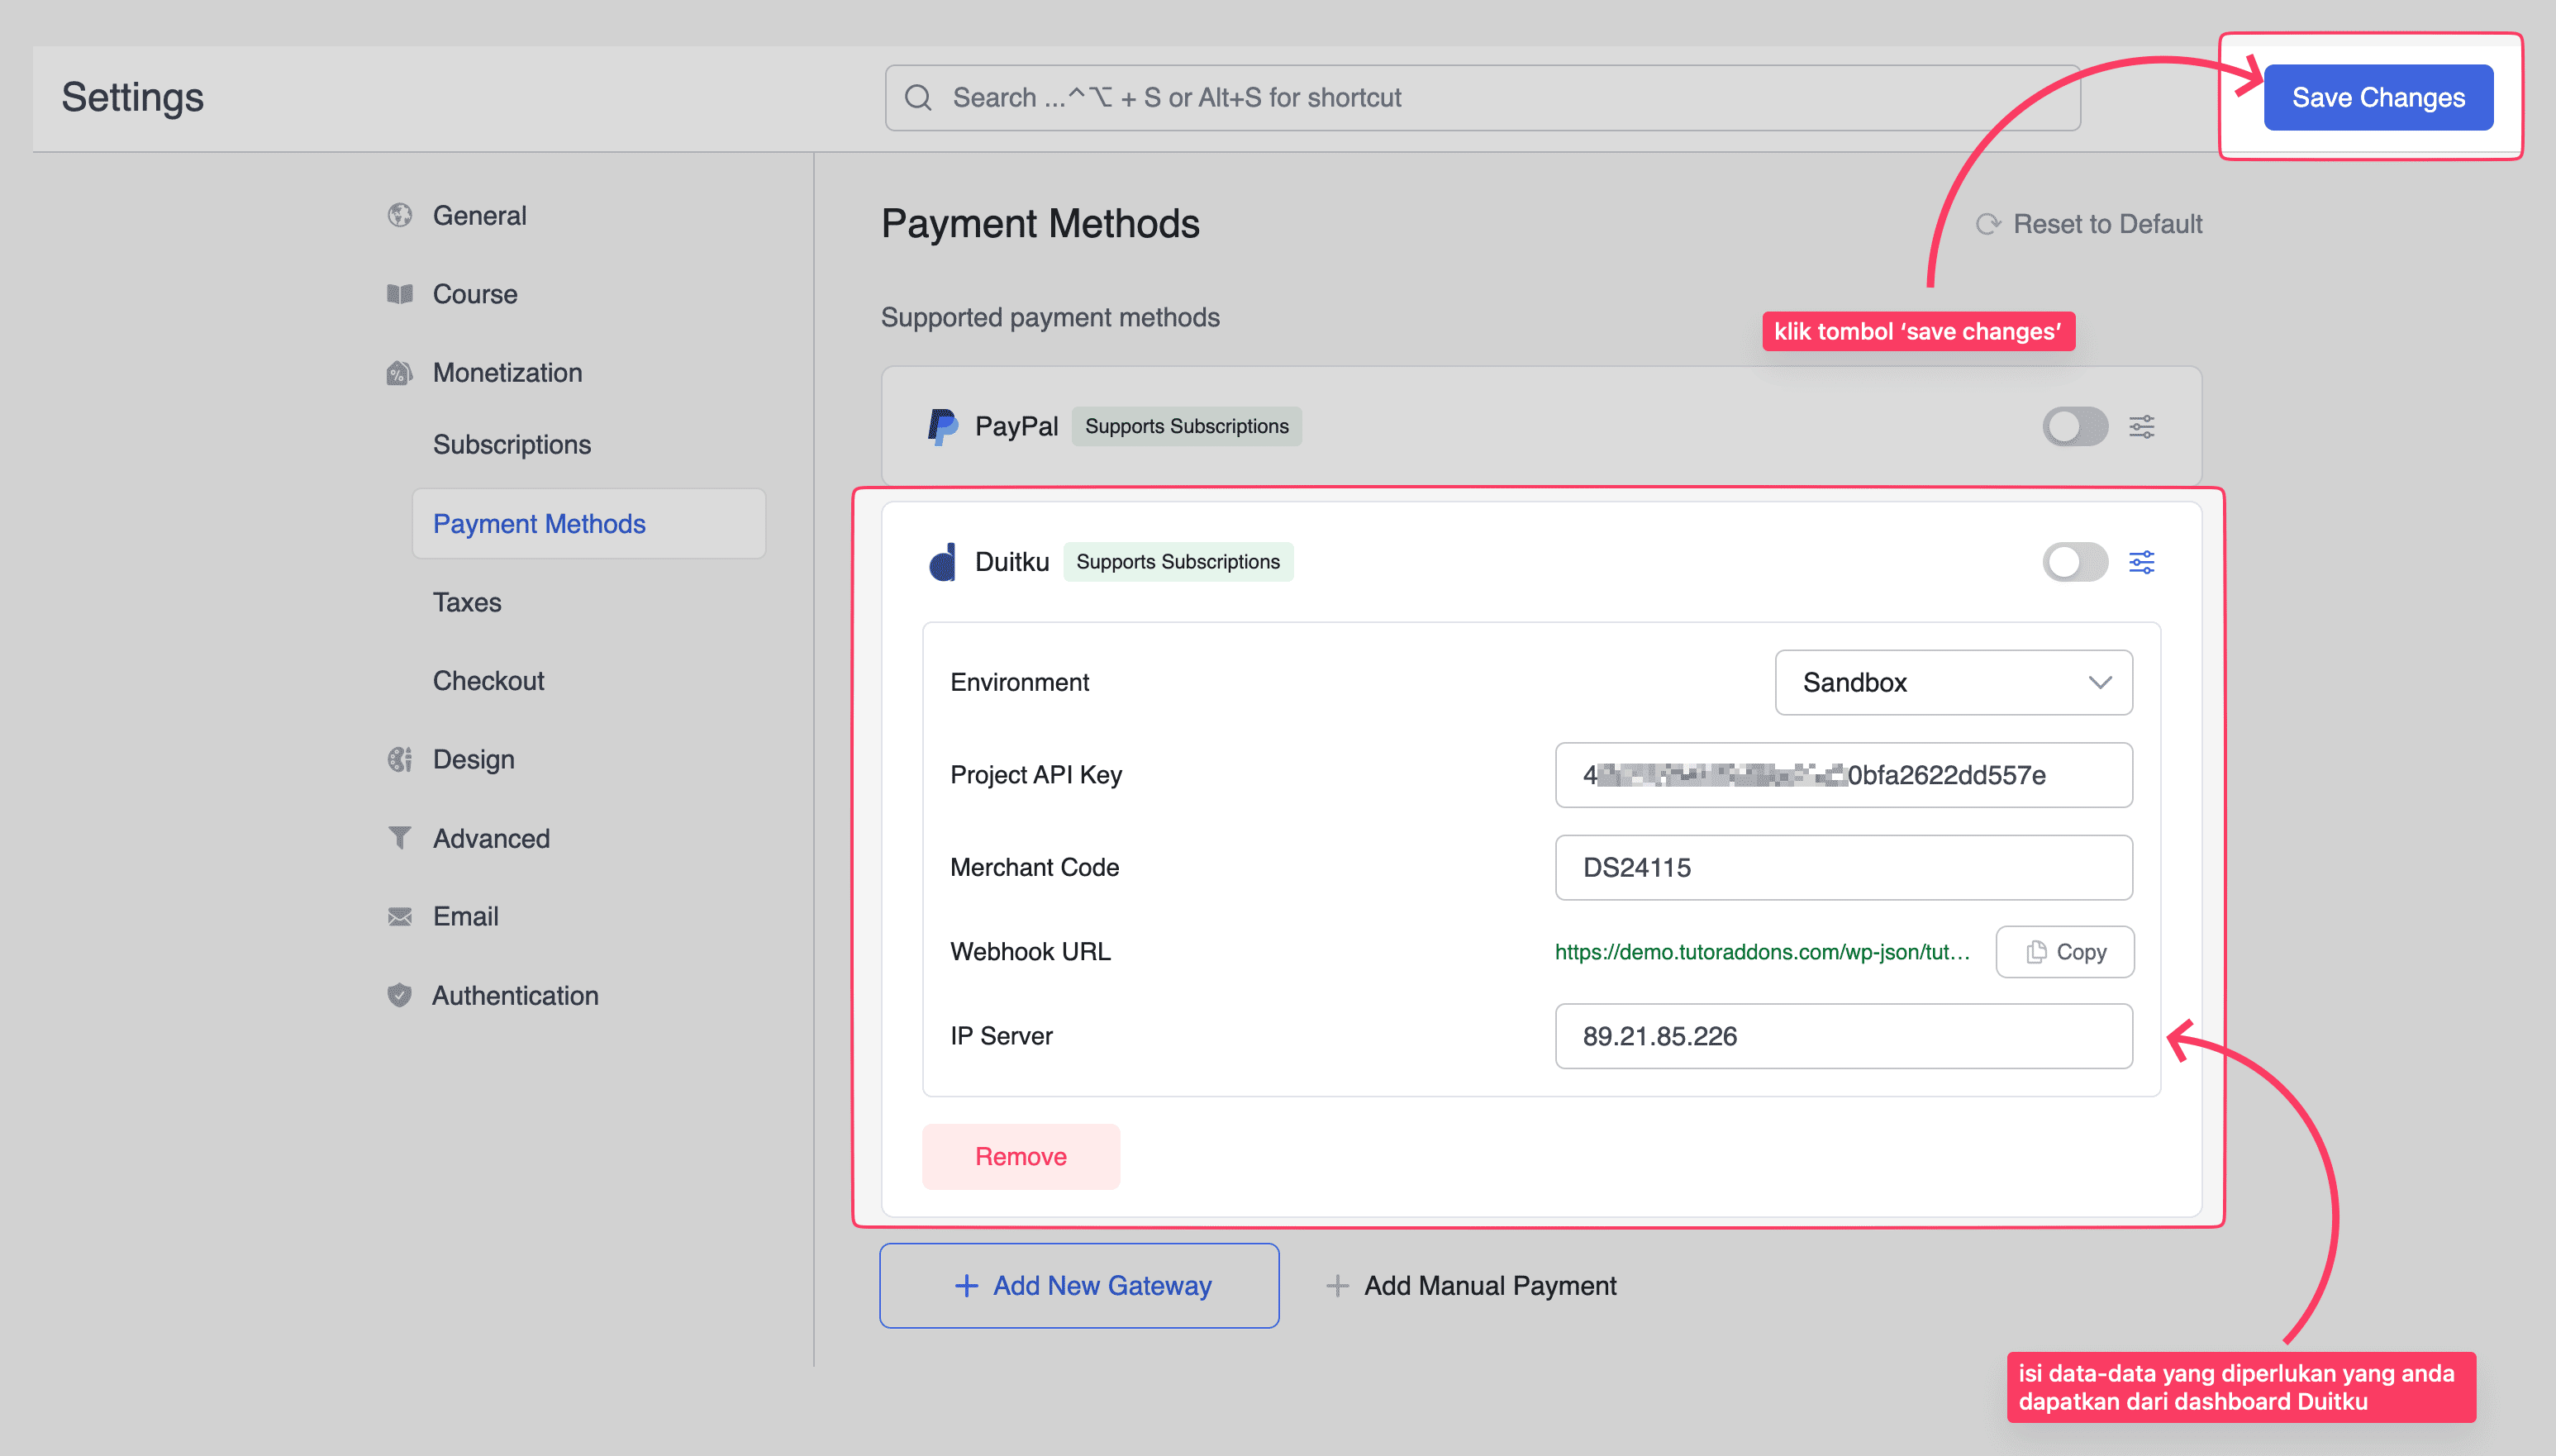The height and width of the screenshot is (1456, 2556).
Task: Enable the Duitku payment toggle
Action: tap(2075, 562)
